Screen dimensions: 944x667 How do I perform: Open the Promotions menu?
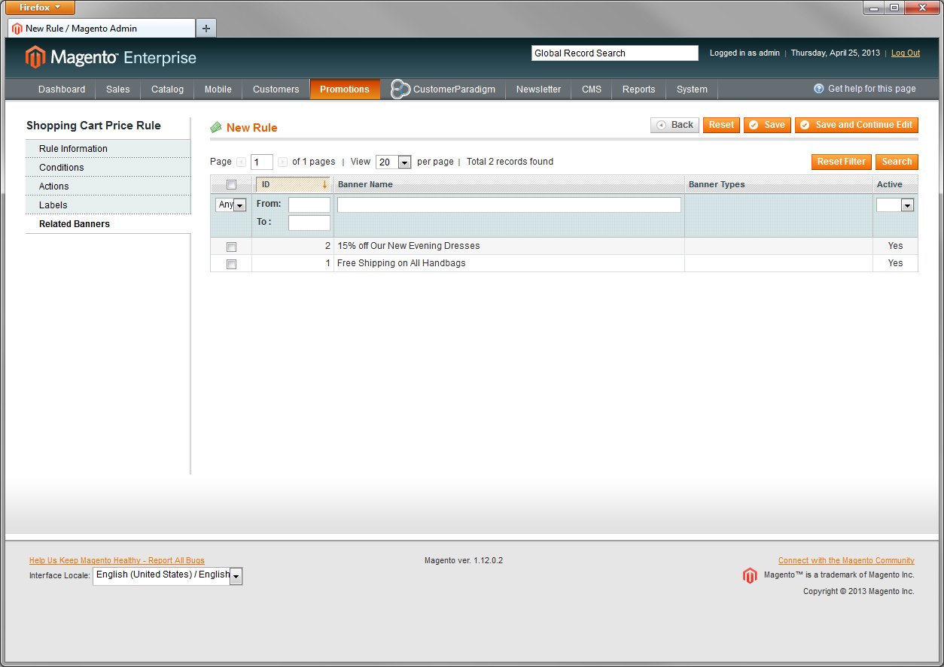pyautogui.click(x=345, y=89)
